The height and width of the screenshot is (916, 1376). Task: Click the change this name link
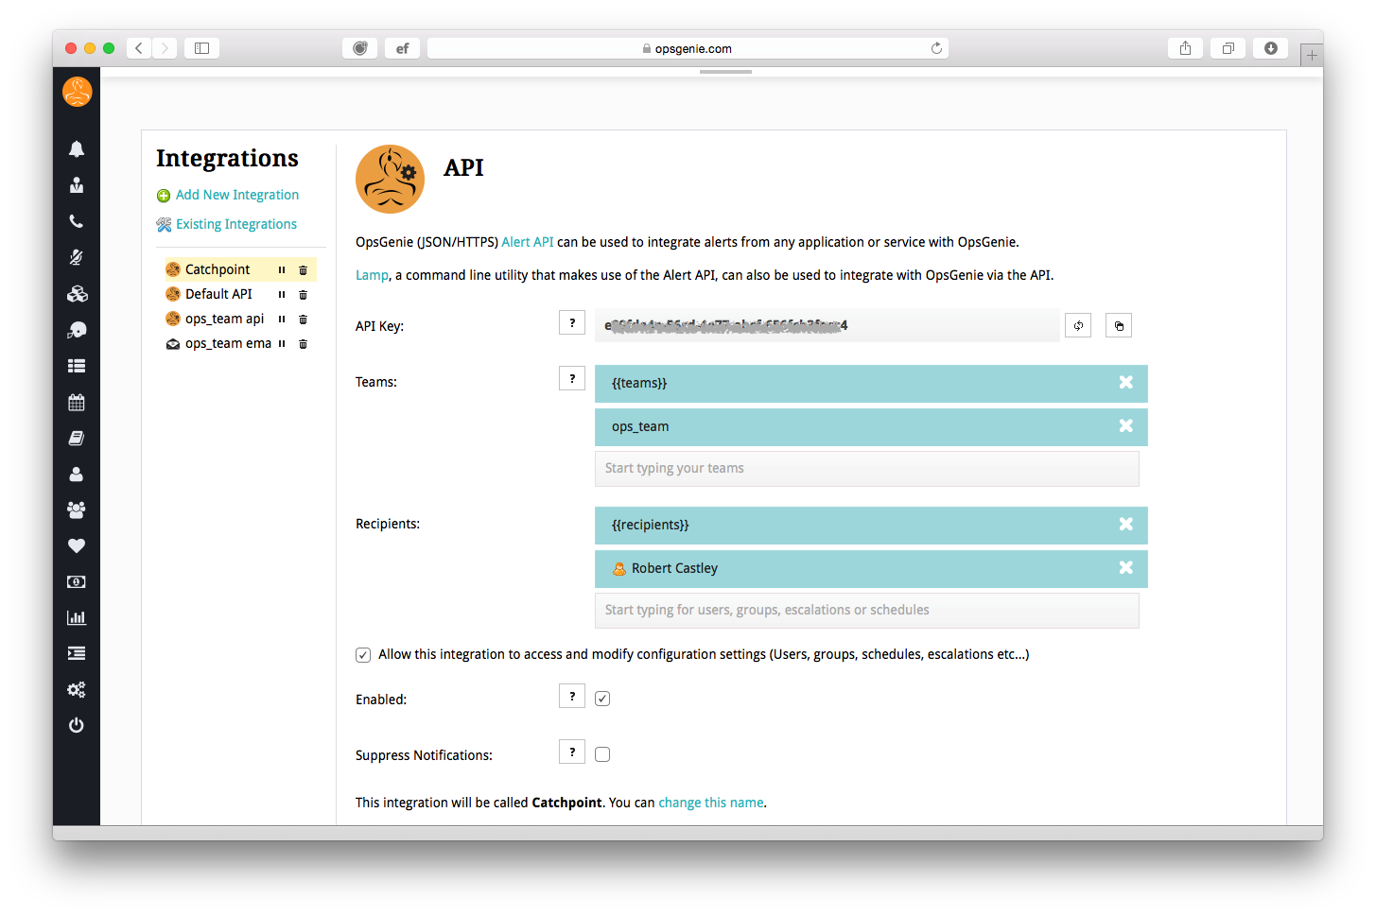click(x=711, y=803)
